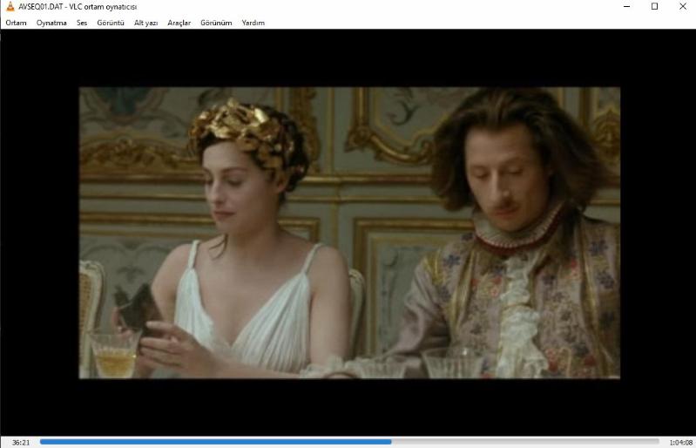The height and width of the screenshot is (448, 696).
Task: Open the Ses menu
Action: pyautogui.click(x=82, y=23)
